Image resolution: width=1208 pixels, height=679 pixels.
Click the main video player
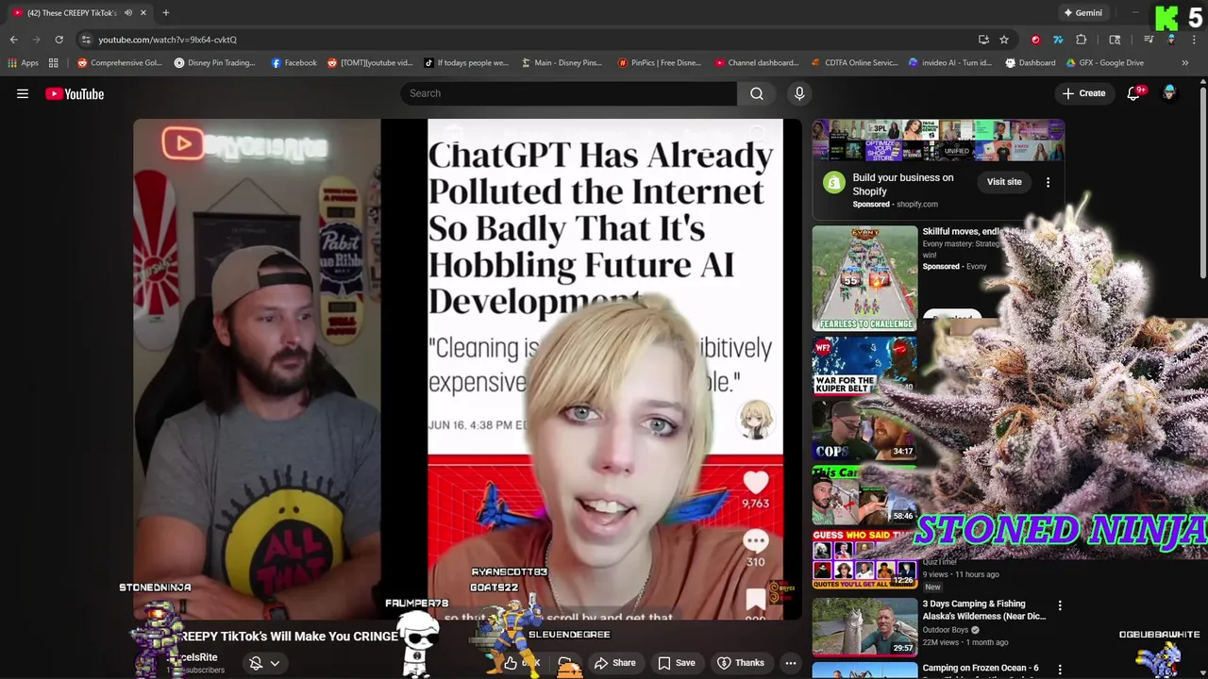point(467,369)
